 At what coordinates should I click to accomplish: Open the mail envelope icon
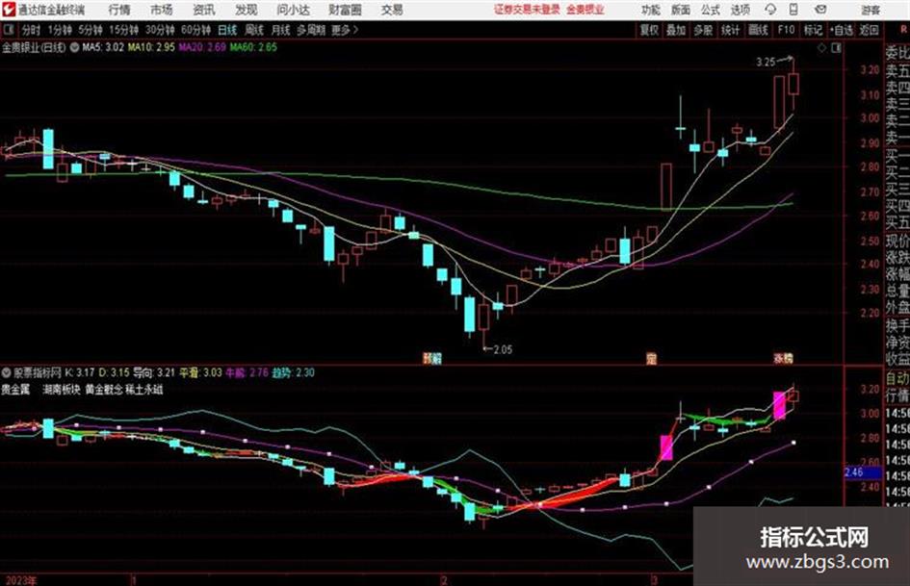pyautogui.click(x=820, y=10)
